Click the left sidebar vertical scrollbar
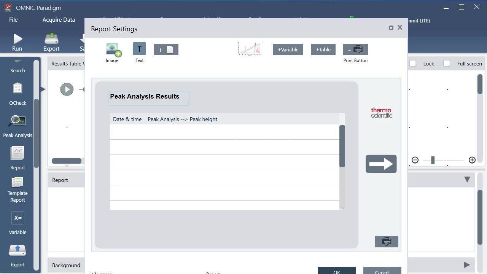 [37, 133]
